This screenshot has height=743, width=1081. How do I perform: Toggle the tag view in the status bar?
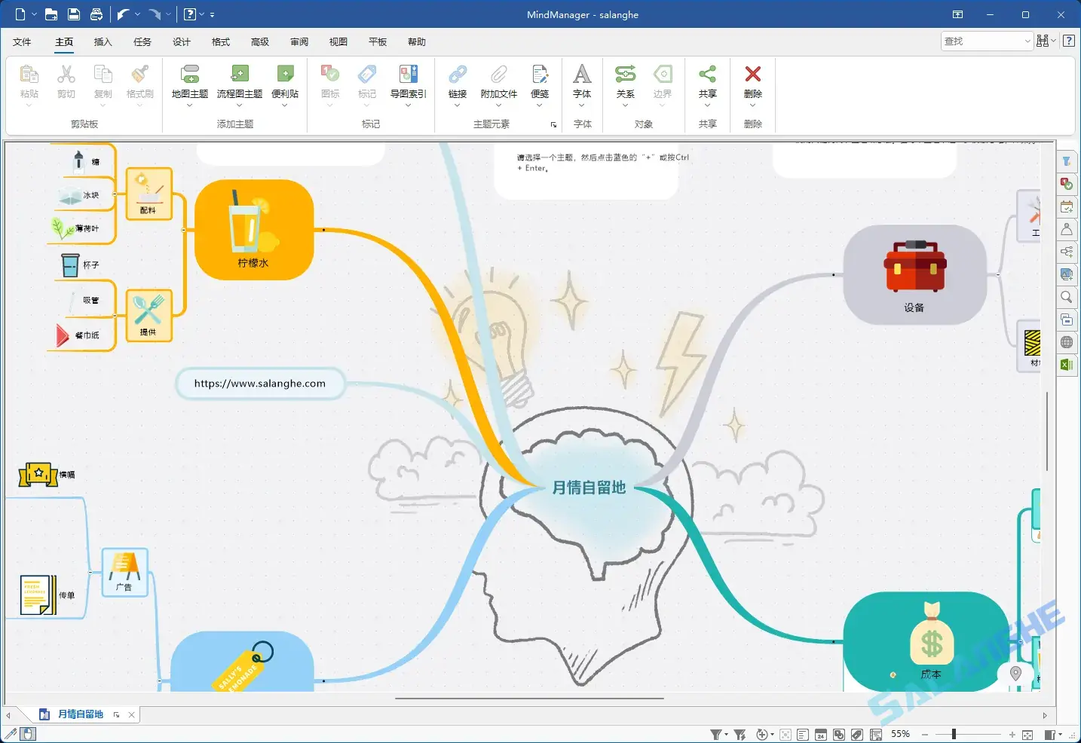pos(857,734)
